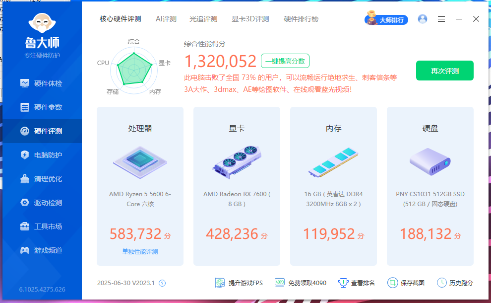Click the PNY CS1031 512GB SSD text
This screenshot has width=491, height=303.
[x=430, y=199]
